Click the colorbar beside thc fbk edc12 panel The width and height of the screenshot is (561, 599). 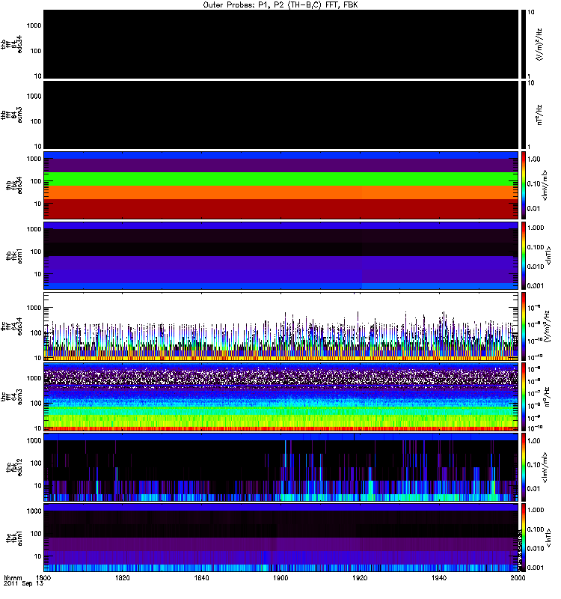tap(524, 467)
